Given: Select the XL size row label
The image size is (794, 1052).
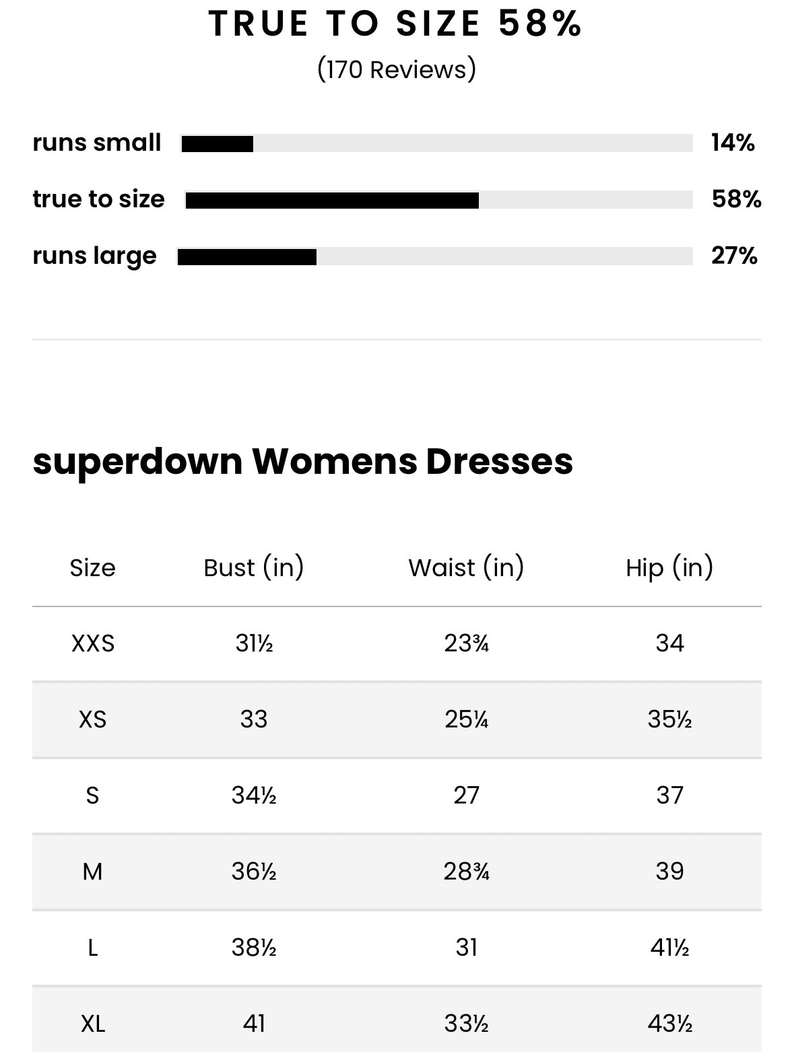Looking at the screenshot, I should coord(93,1024).
